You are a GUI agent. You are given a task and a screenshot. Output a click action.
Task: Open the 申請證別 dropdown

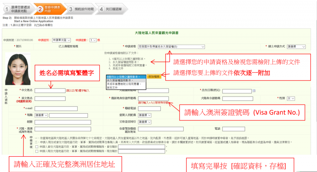[x=61, y=40]
